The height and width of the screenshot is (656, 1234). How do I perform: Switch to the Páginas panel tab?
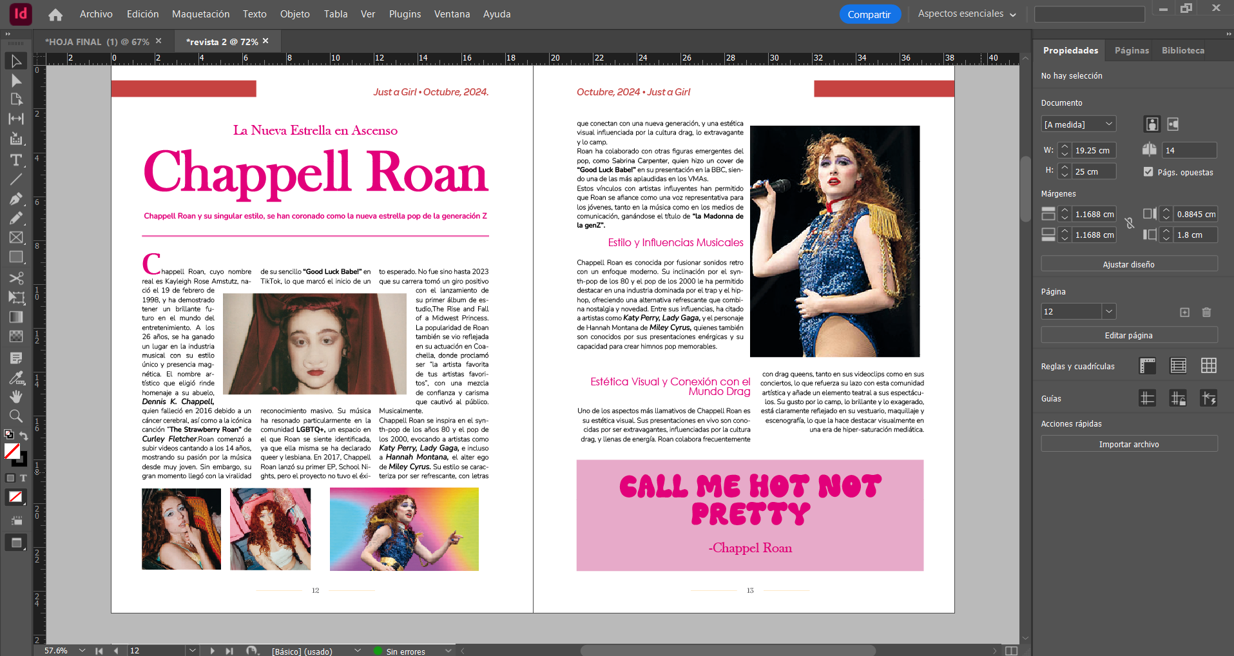[1132, 50]
